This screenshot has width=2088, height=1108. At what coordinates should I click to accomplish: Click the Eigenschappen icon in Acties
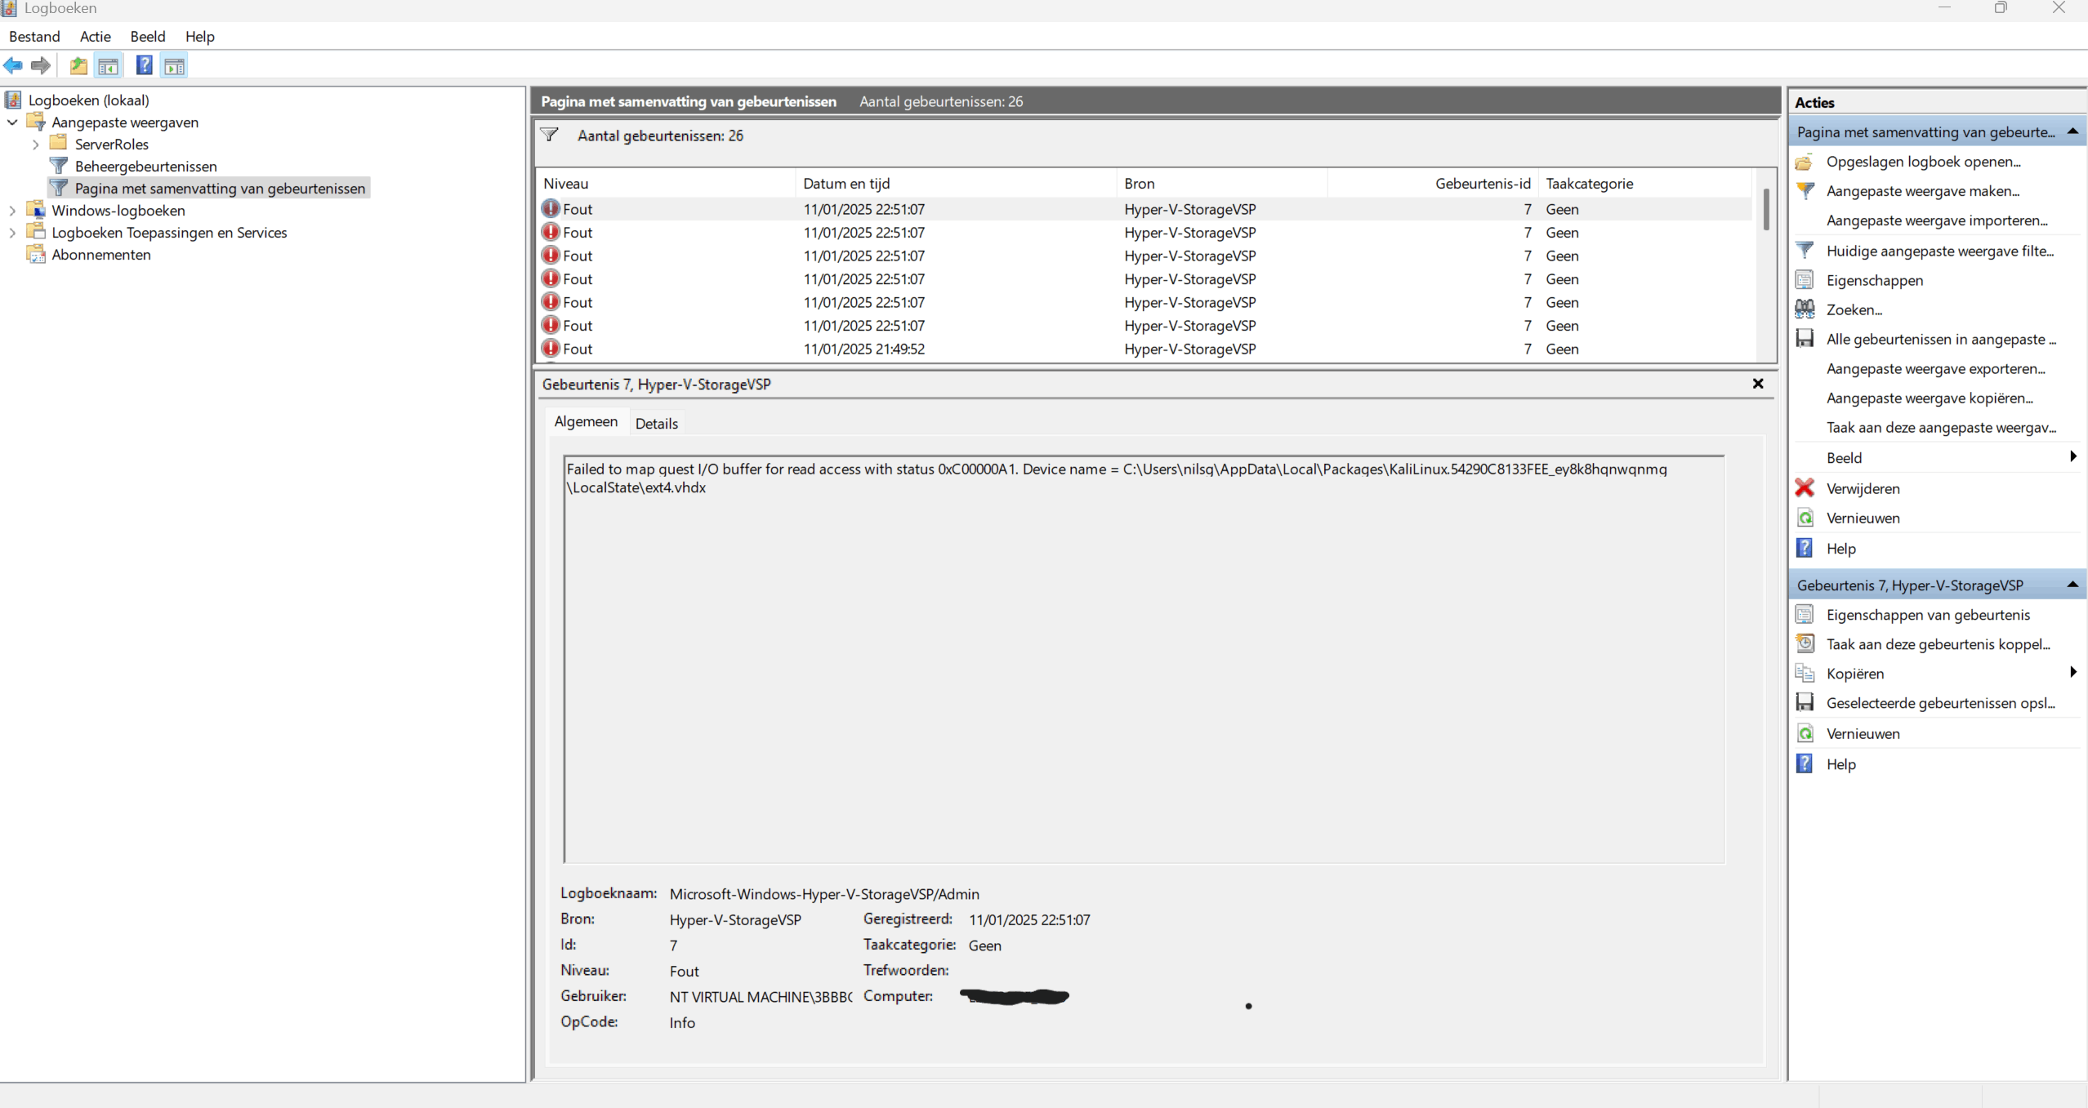1805,280
